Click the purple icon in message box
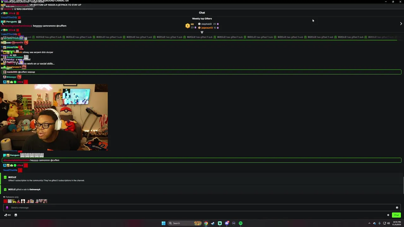Screen dimensions: 404x227 coord(7,207)
